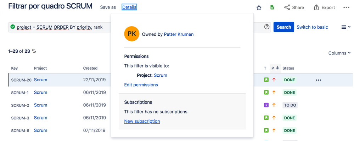Export the search results
The image size is (354, 141).
(325, 7)
